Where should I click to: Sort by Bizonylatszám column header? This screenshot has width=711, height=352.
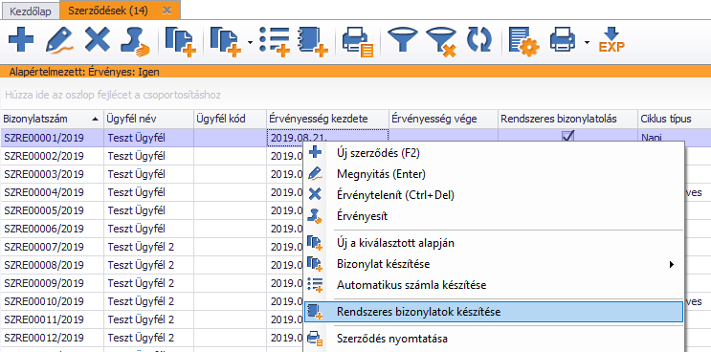tap(52, 120)
